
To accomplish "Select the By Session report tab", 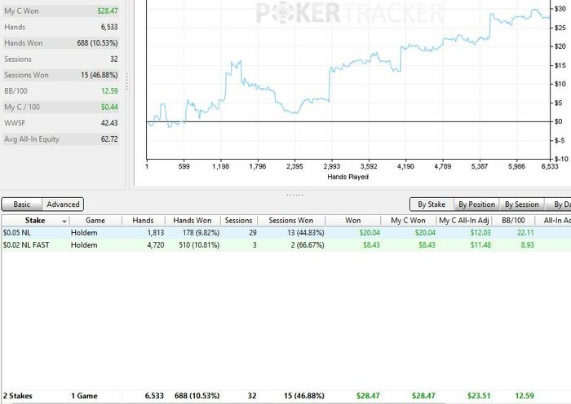I will [x=521, y=204].
